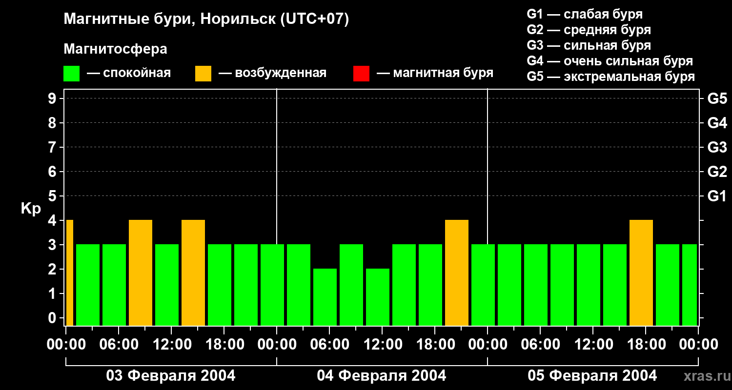Click the narrow orange bar at chart start
Screen dimensions: 732x390
pyautogui.click(x=70, y=273)
